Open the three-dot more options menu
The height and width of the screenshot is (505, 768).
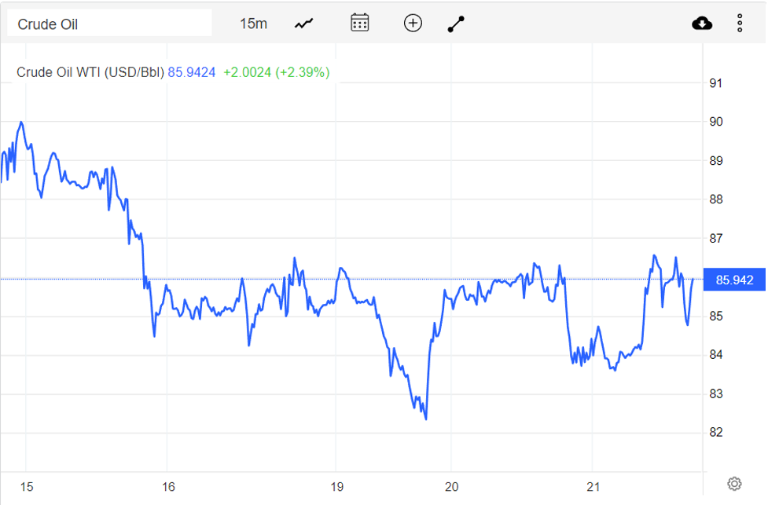740,24
